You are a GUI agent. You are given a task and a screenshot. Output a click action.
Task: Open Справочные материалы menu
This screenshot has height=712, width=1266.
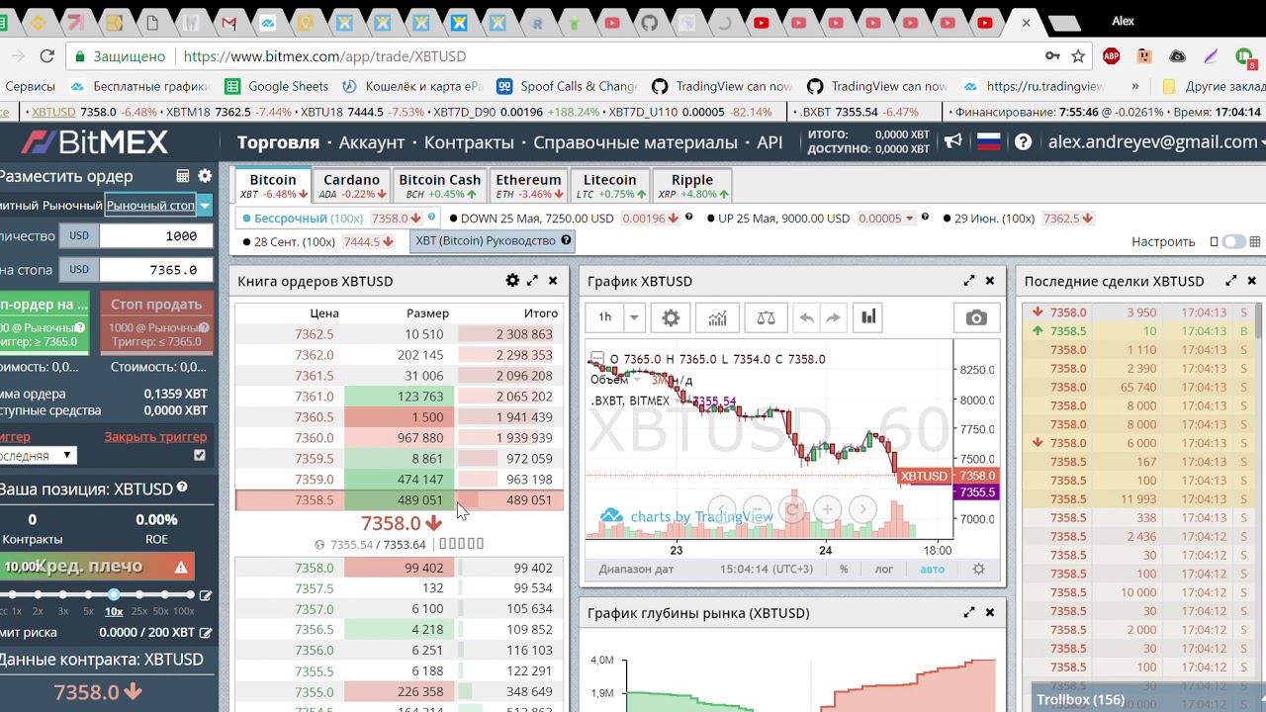[635, 142]
